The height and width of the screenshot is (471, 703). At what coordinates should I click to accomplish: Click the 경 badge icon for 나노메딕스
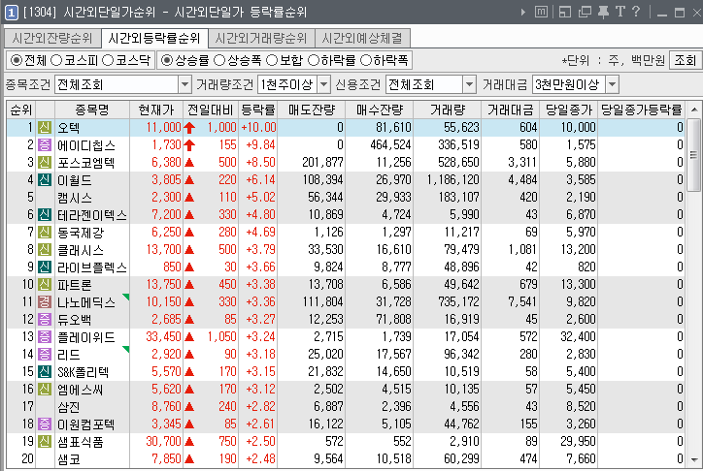click(x=45, y=302)
